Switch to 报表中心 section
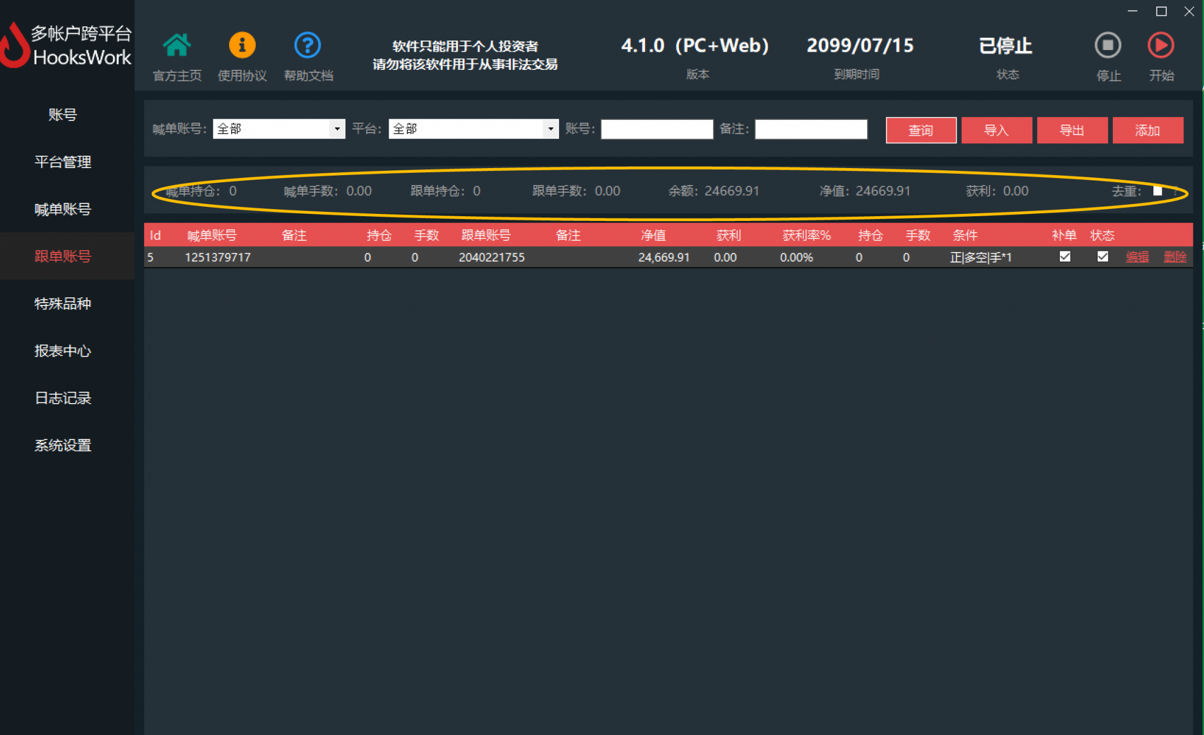This screenshot has width=1204, height=735. click(63, 351)
